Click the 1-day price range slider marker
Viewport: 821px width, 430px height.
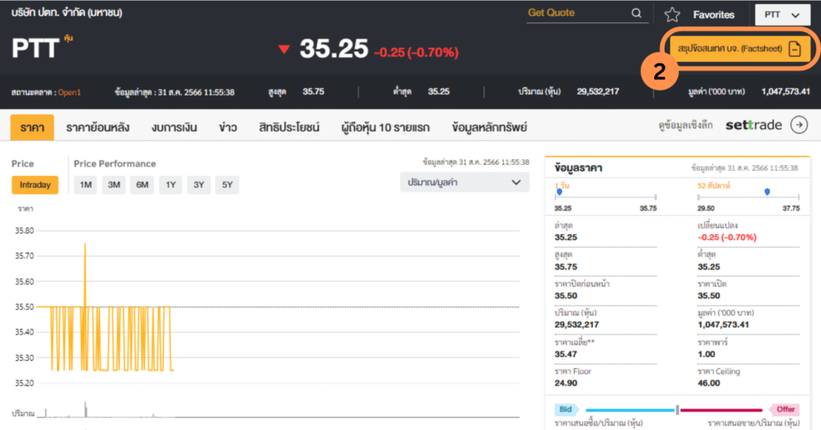[559, 193]
